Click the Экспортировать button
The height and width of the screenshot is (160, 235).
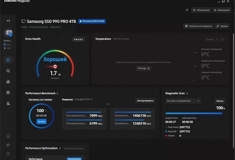(145, 101)
